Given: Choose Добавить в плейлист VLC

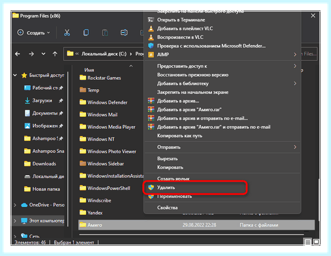Looking at the screenshot, I should coord(222,29).
